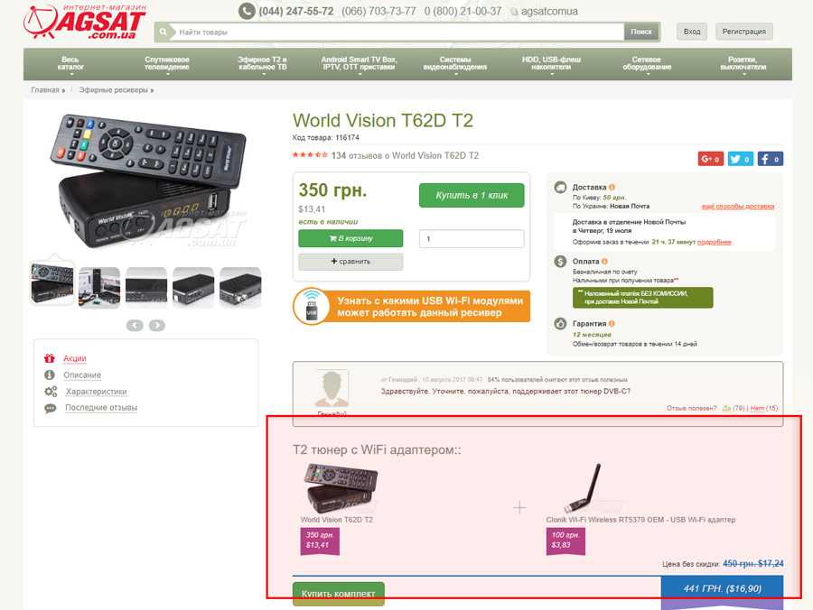Select the second product thumbnail
This screenshot has height=610, width=813.
(x=99, y=286)
